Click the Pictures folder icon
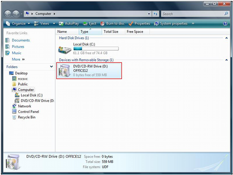 click(x=8, y=47)
